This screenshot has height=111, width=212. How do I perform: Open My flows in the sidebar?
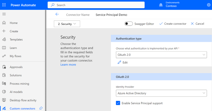click(15, 56)
